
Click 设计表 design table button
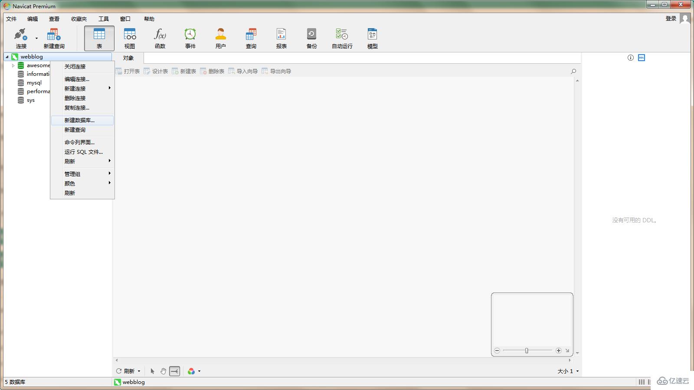[156, 71]
